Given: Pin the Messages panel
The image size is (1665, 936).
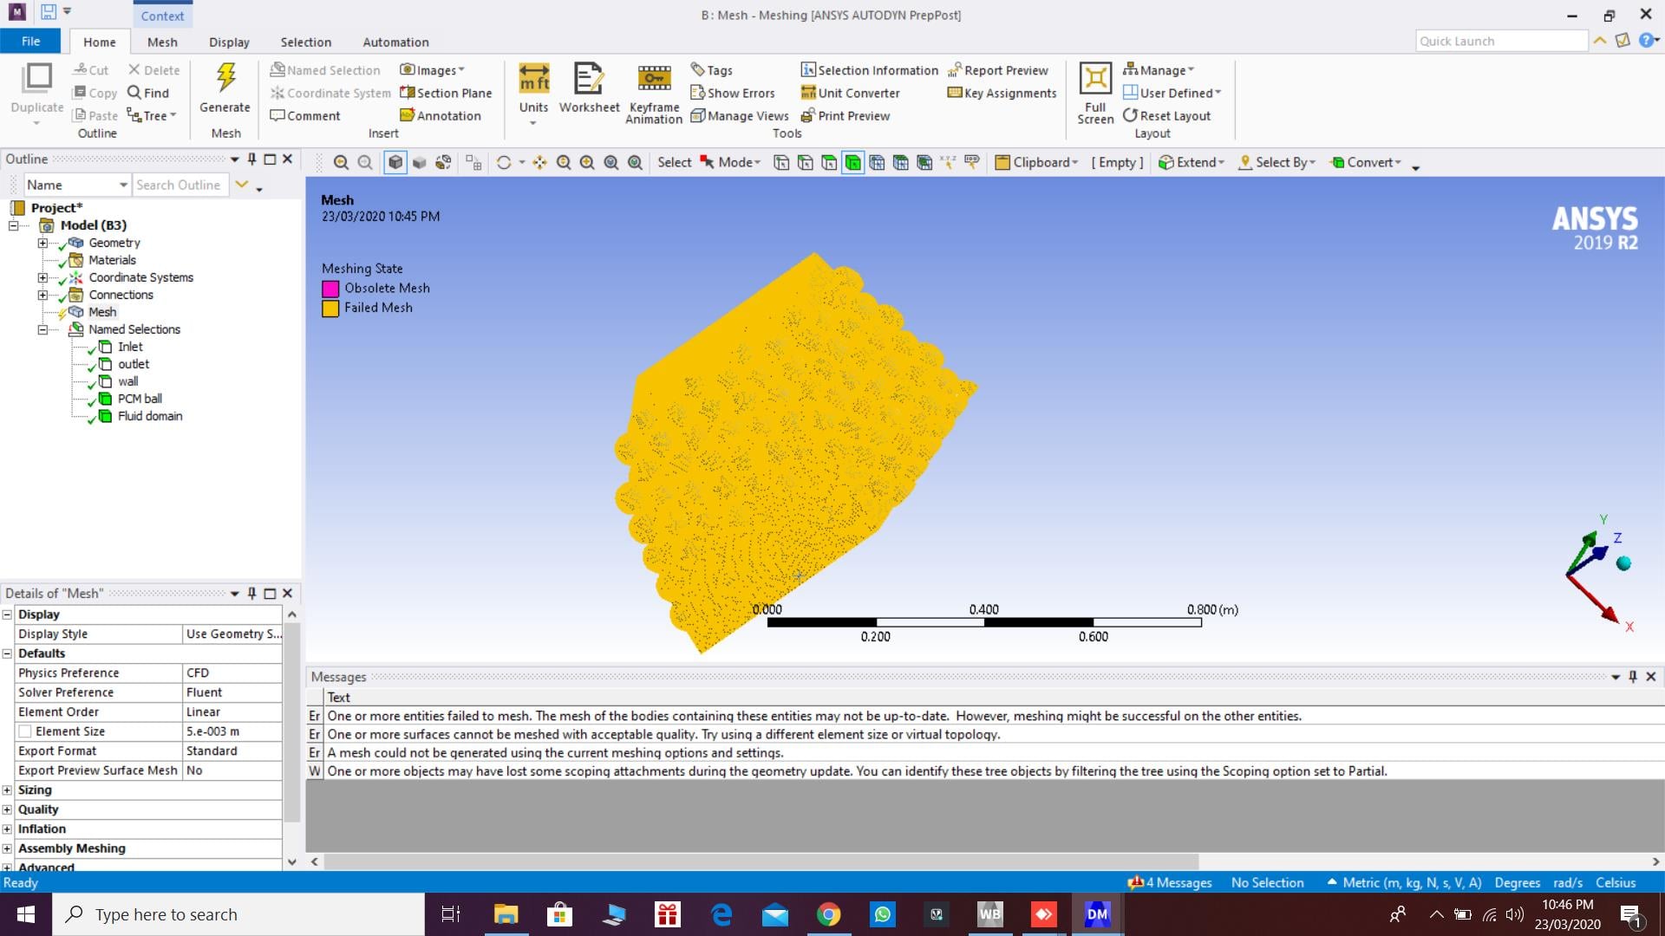Looking at the screenshot, I should [1633, 677].
